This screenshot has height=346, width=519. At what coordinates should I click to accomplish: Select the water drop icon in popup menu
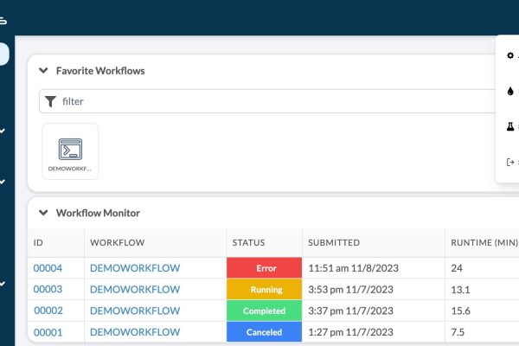point(510,91)
